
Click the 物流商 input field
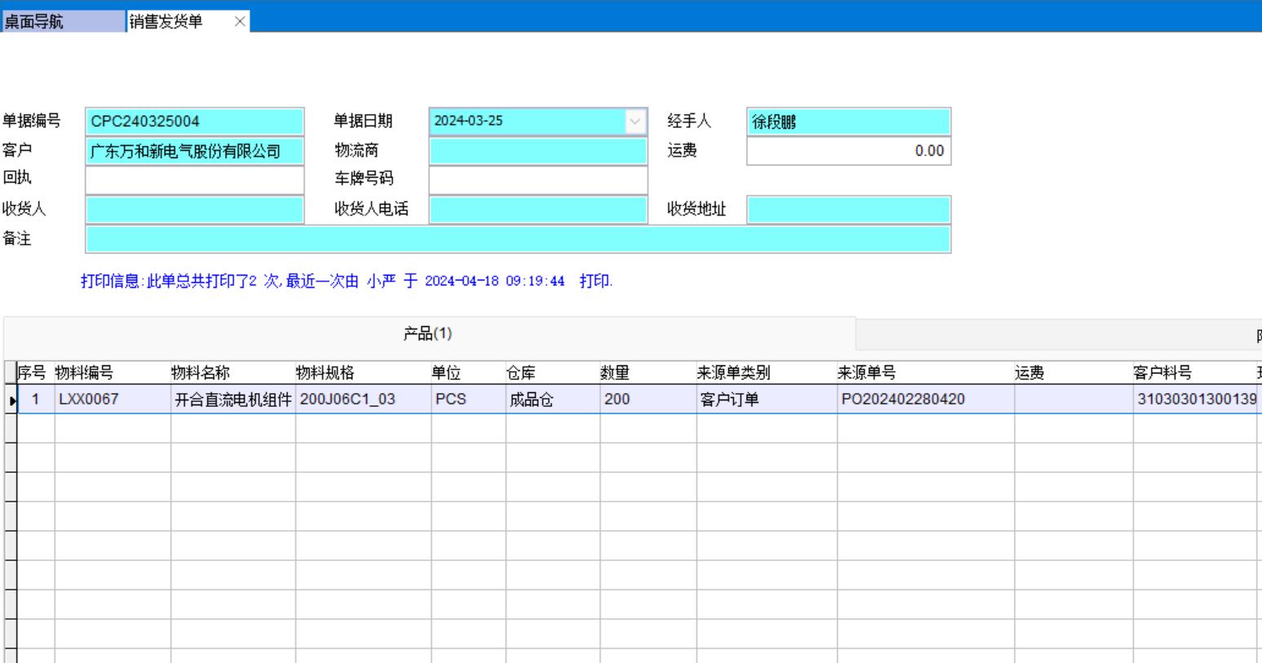537,151
